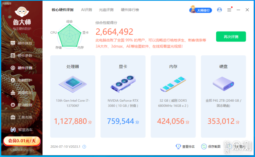This screenshot has width=255, height=157.
Task: Open 工具市场 in the sidebar
Action: click(22, 117)
